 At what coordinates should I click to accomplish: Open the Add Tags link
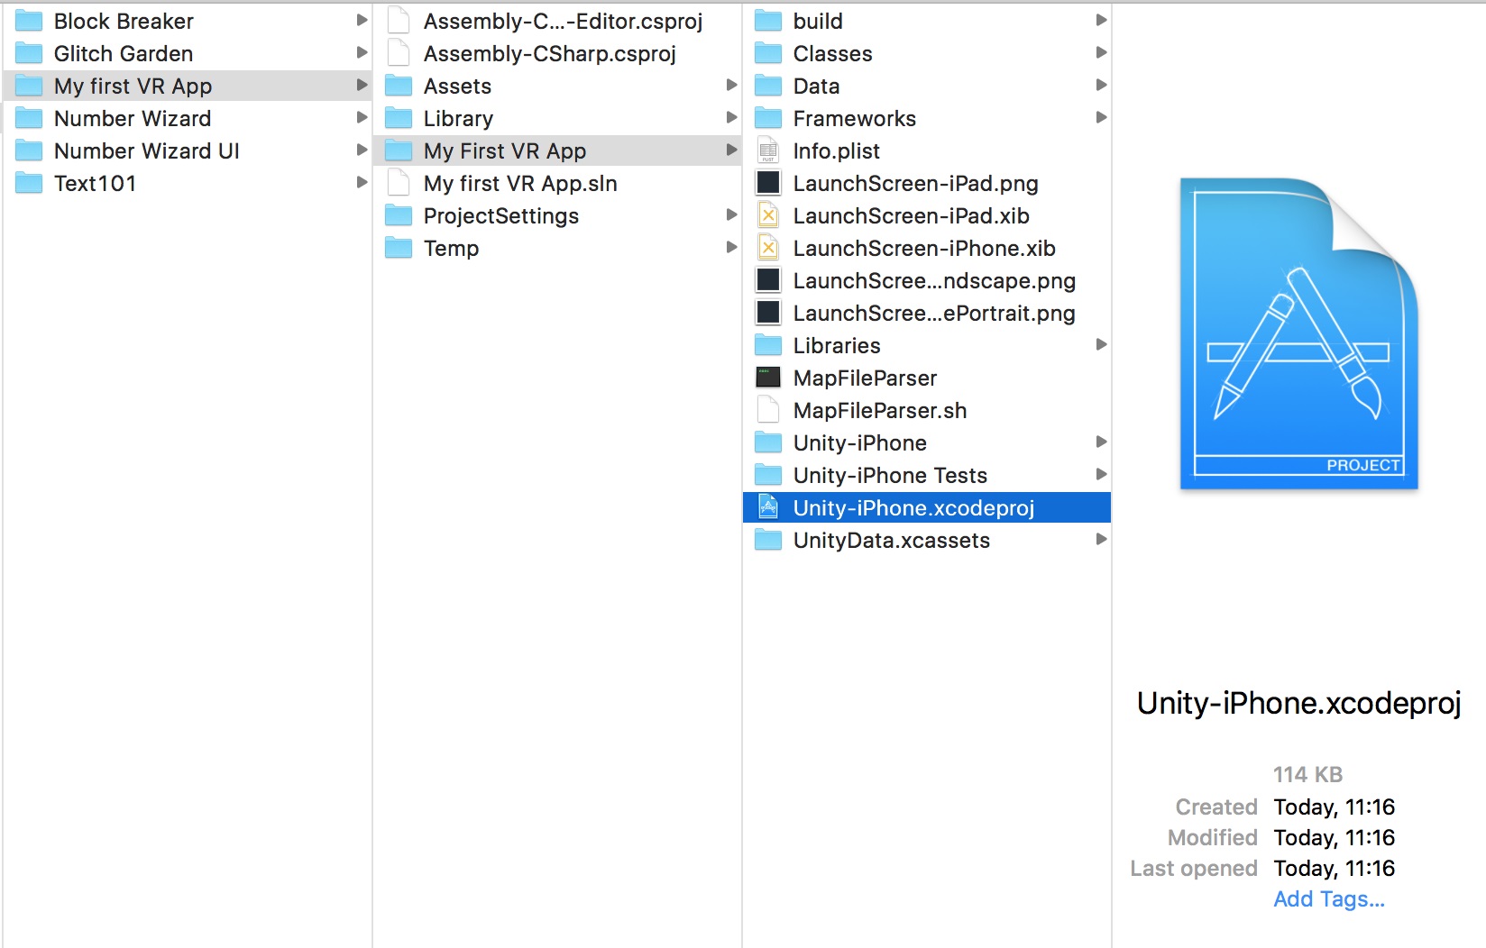pos(1329,899)
